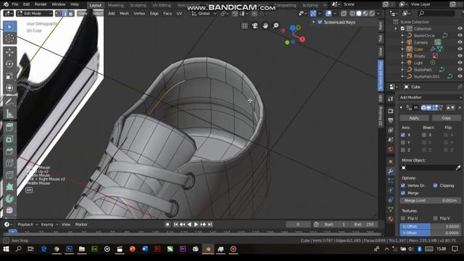The width and height of the screenshot is (464, 261).
Task: Switch to camera view icon
Action: click(254, 26)
